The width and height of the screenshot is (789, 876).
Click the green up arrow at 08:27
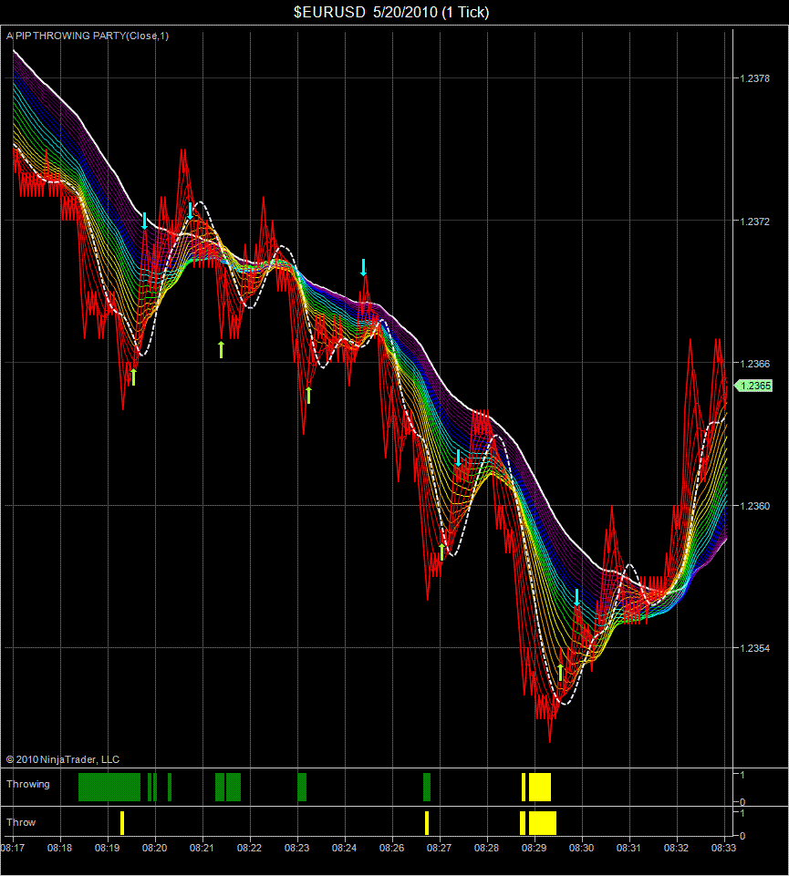(441, 551)
